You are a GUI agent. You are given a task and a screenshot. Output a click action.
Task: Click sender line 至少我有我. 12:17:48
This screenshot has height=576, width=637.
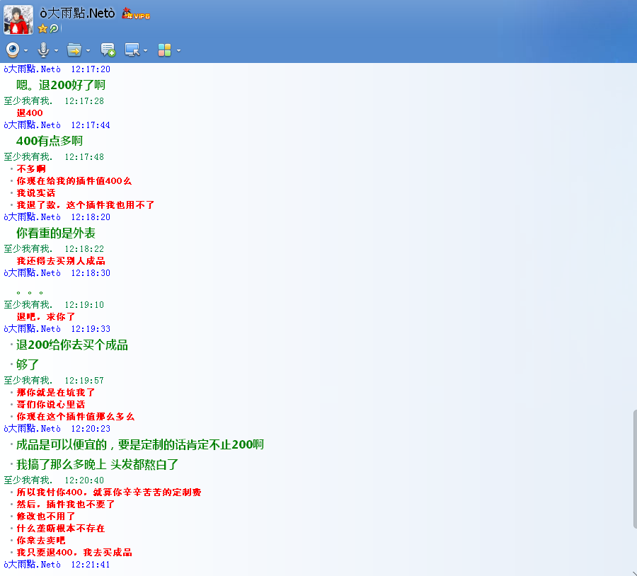[x=54, y=157]
